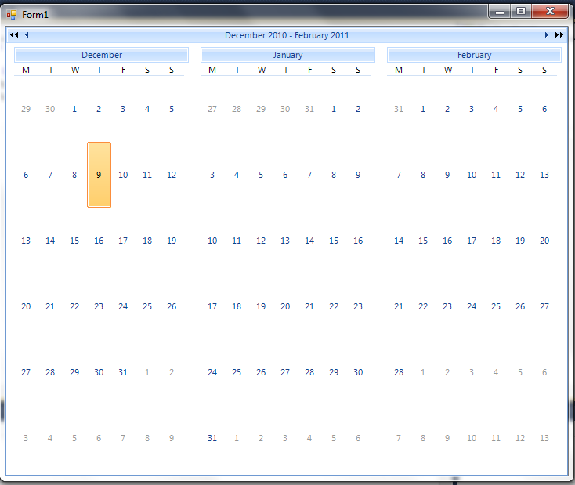
Task: Click the February month header
Action: [474, 55]
